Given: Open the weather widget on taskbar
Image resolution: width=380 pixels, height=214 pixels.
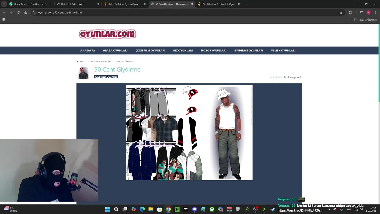Looking at the screenshot, I should pyautogui.click(x=11, y=209).
